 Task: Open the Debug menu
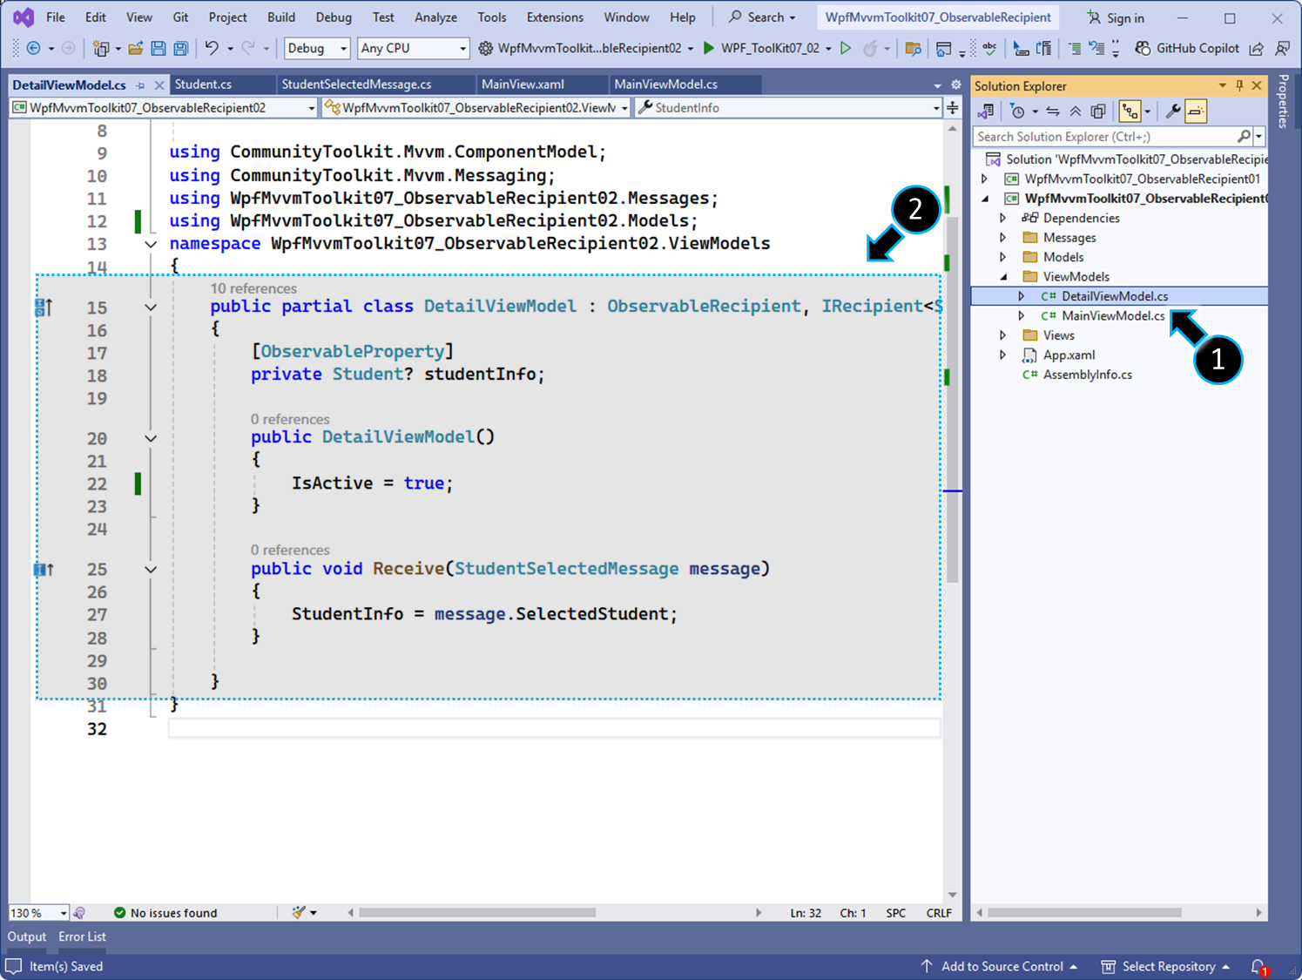(334, 17)
